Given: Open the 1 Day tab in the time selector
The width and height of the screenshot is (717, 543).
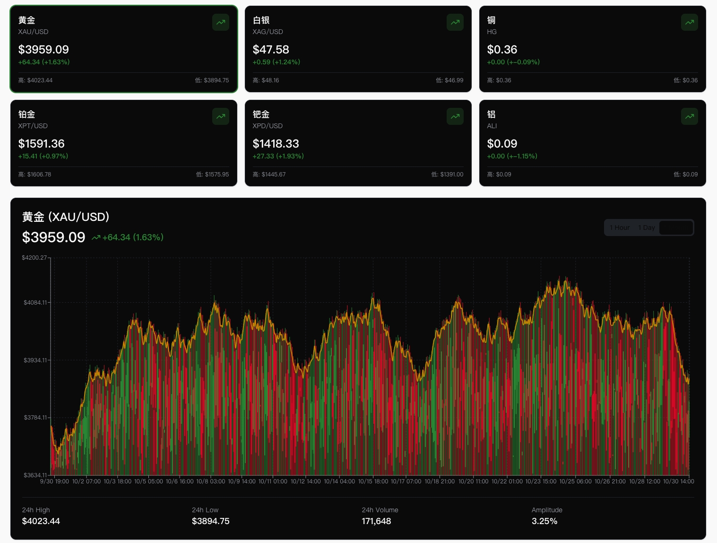Looking at the screenshot, I should (x=646, y=228).
